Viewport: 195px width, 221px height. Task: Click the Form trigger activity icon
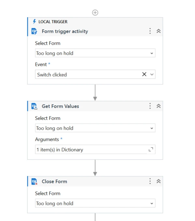(34, 31)
